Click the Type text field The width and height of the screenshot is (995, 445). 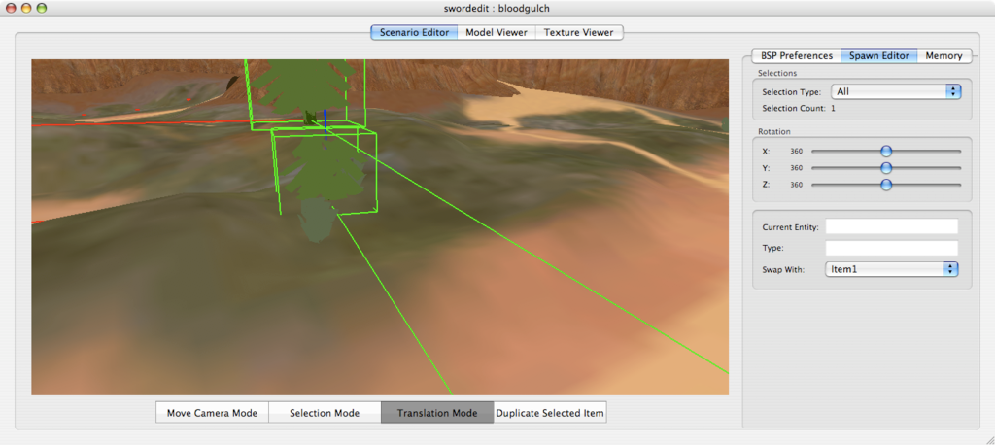click(892, 248)
